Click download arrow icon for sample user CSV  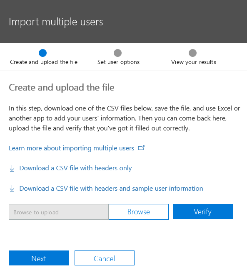pyautogui.click(x=12, y=189)
